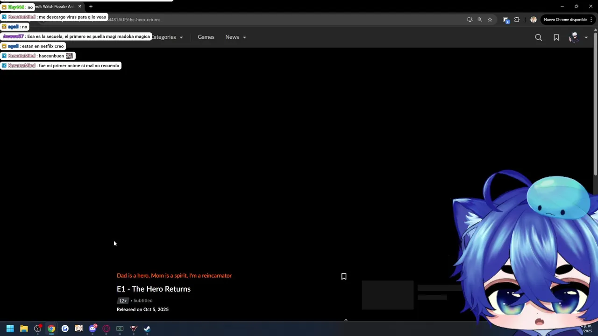Click the green X app taskbar icon

click(120, 329)
